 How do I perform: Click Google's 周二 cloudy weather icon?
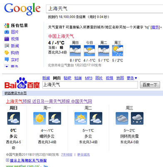104,51
